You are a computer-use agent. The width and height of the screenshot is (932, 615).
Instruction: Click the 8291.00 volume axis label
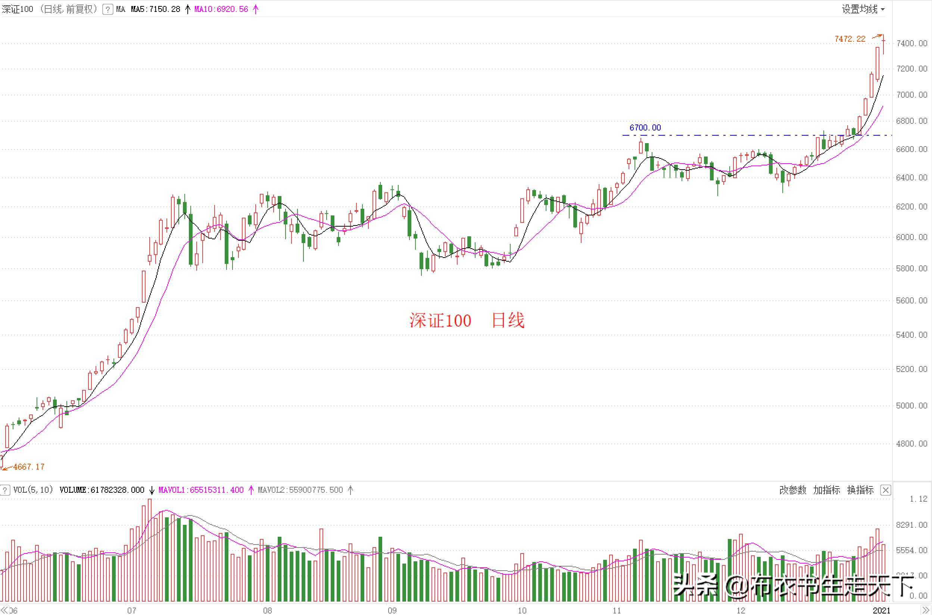click(x=911, y=525)
